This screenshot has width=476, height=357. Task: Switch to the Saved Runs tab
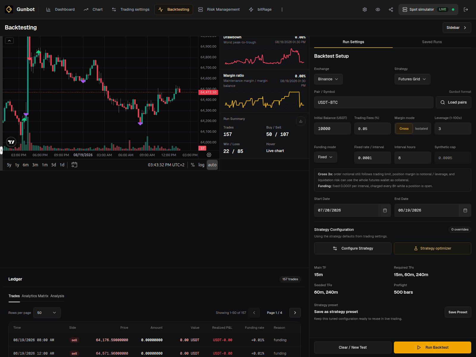(432, 42)
